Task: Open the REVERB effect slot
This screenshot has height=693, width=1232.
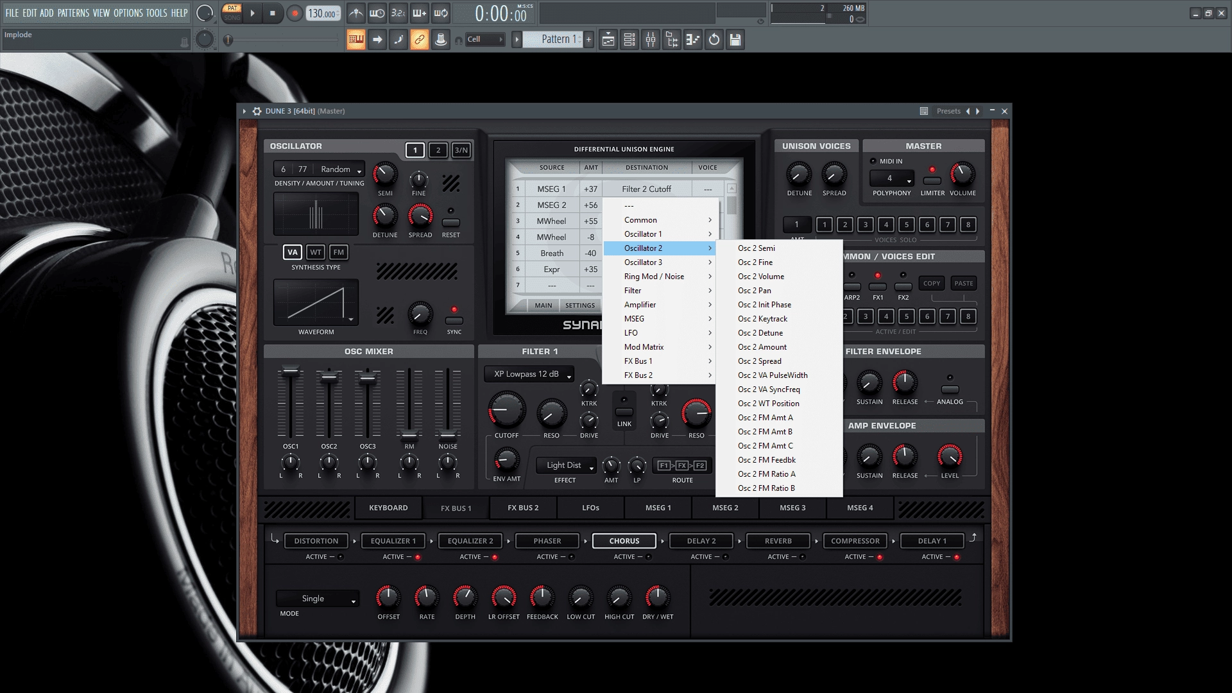Action: 778,541
